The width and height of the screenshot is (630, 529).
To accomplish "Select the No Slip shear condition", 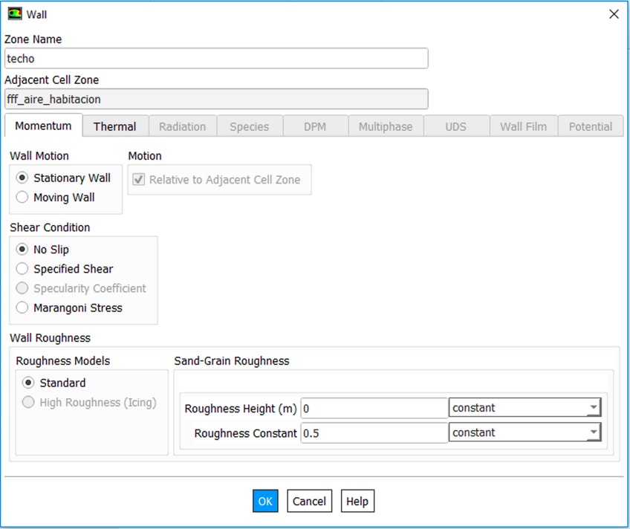I will tap(22, 250).
